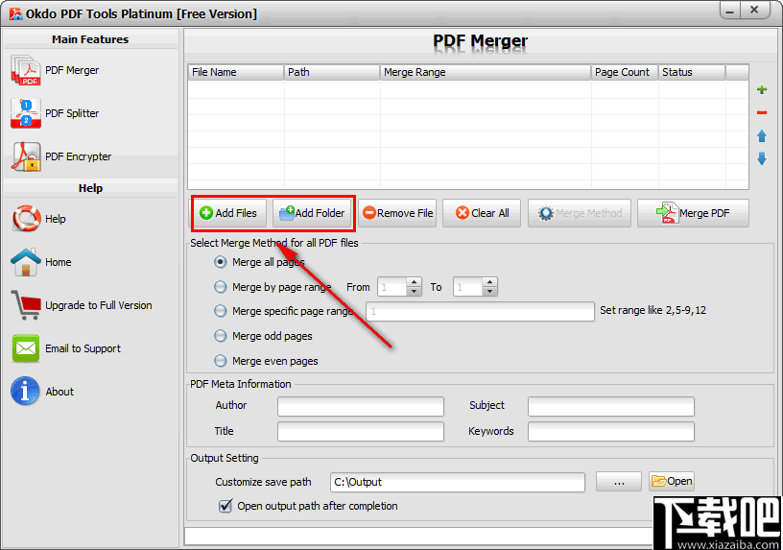
Task: Select Merge even pages option
Action: pyautogui.click(x=221, y=361)
